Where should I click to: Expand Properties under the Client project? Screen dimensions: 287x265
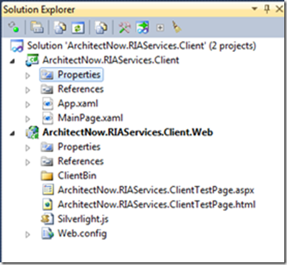pyautogui.click(x=28, y=76)
